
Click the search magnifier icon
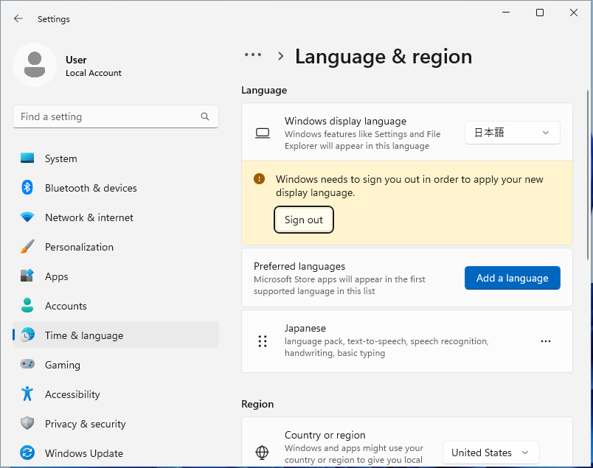(205, 116)
